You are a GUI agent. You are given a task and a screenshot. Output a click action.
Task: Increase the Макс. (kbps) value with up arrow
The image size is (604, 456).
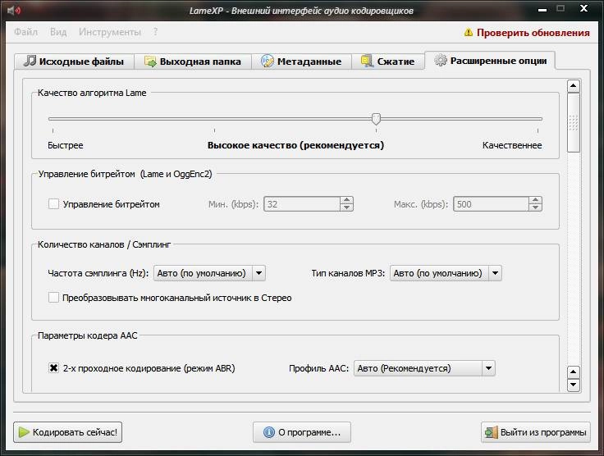pos(535,200)
